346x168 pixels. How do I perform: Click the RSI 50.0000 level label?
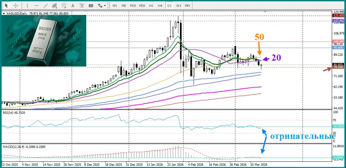coord(338,127)
